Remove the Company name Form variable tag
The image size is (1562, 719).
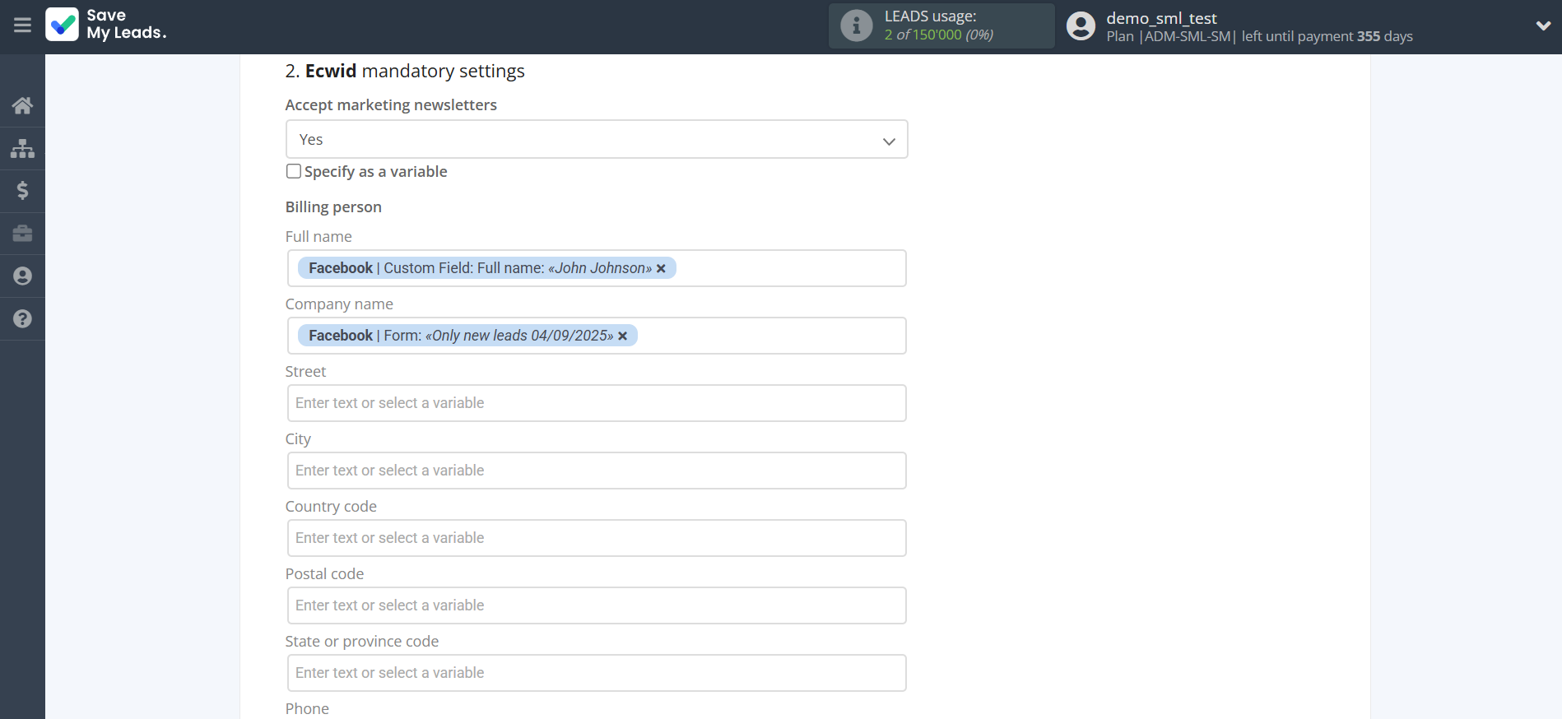(623, 336)
